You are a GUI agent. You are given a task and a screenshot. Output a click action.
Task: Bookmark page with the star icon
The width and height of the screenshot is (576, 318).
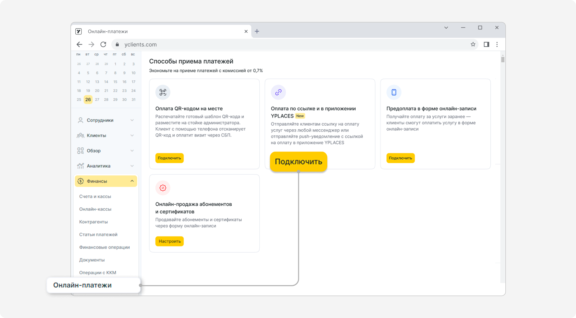[x=473, y=44]
